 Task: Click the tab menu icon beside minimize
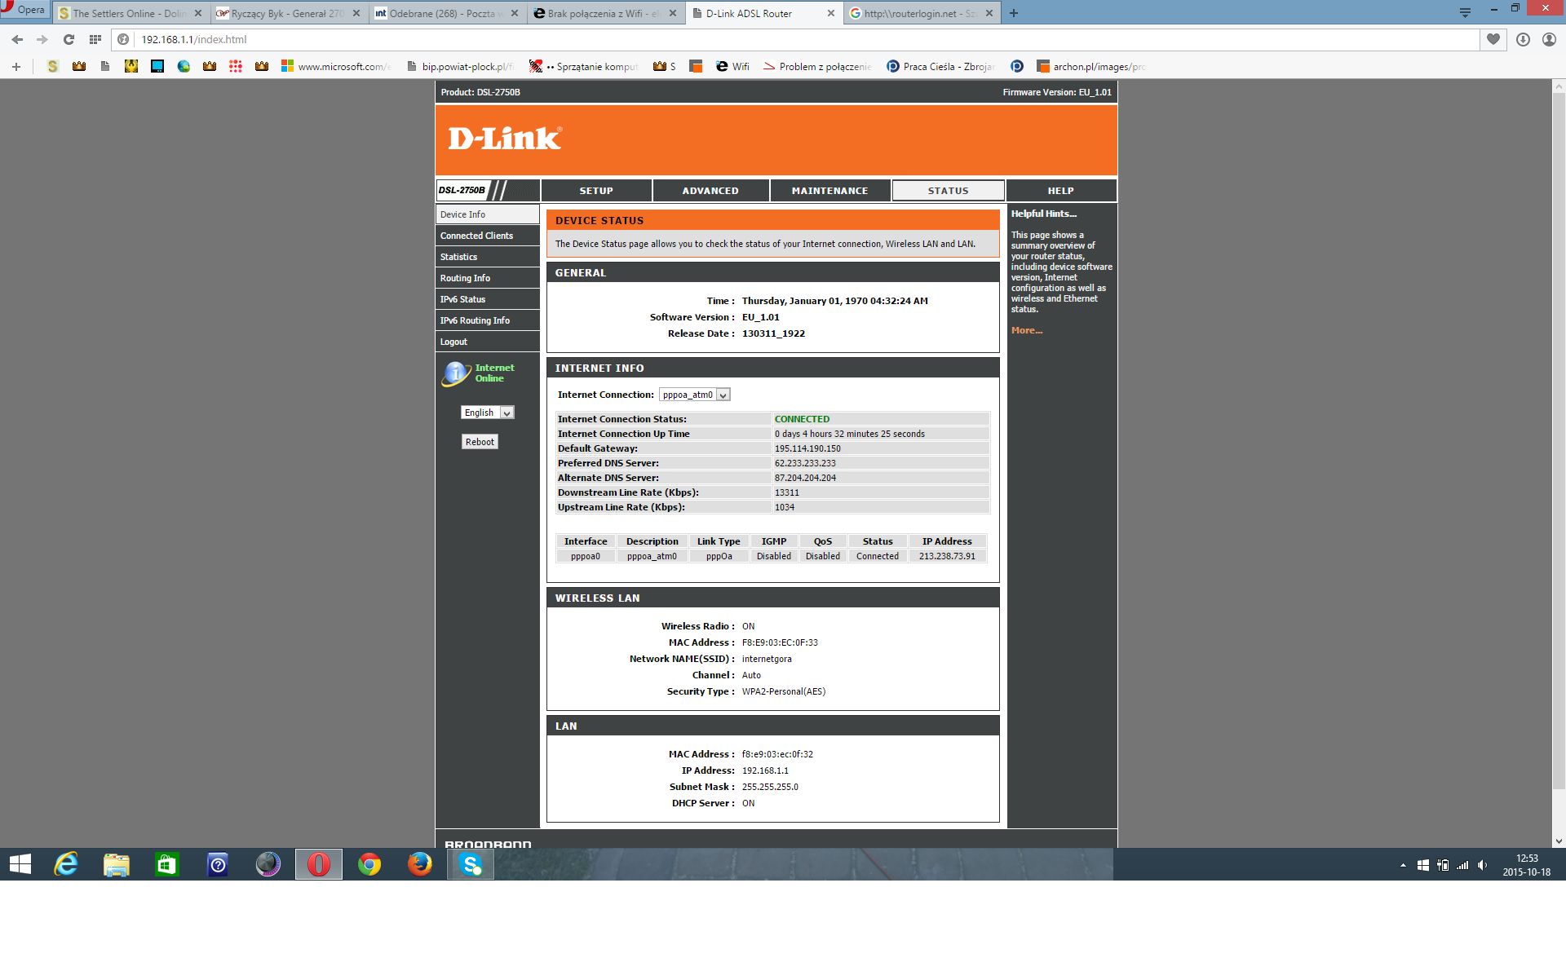pos(1465,13)
